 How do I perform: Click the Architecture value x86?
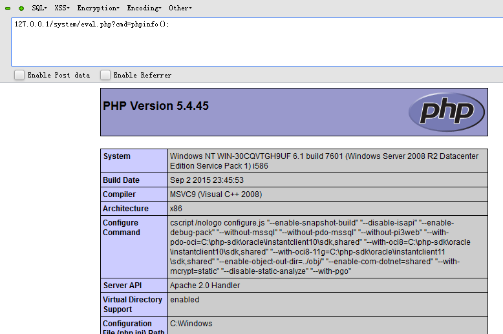click(x=176, y=209)
